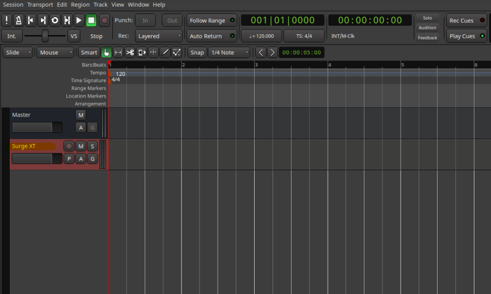Click the timecode clock 00:00:00:00
491x294 pixels.
click(370, 20)
